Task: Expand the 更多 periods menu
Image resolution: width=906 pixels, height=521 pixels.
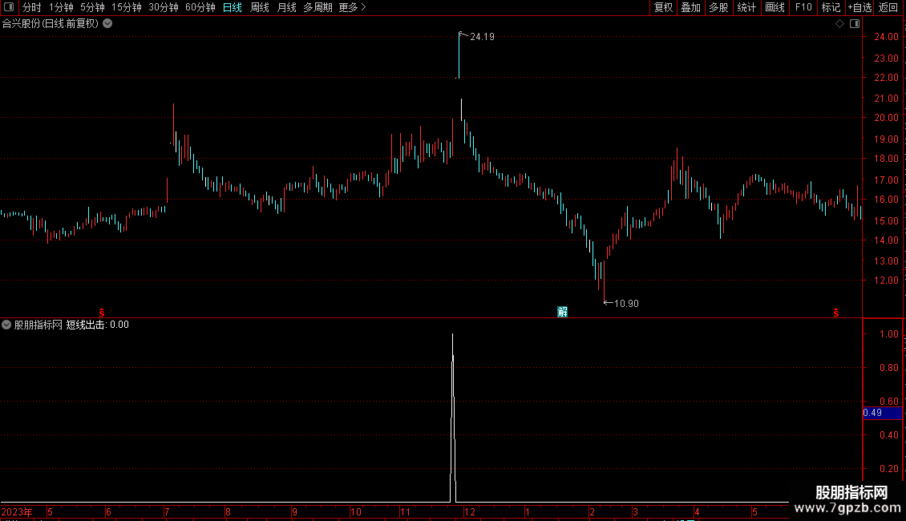Action: 353,7
